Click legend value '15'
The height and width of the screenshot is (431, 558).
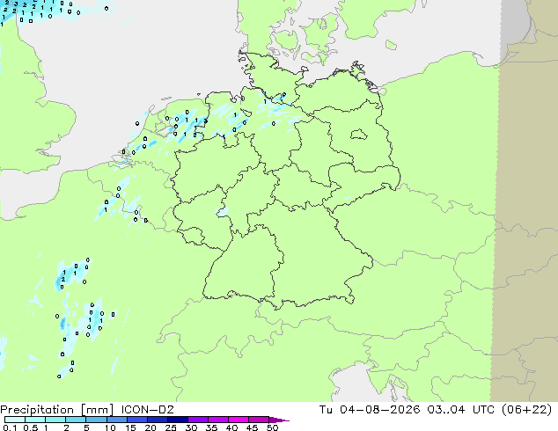130,427
